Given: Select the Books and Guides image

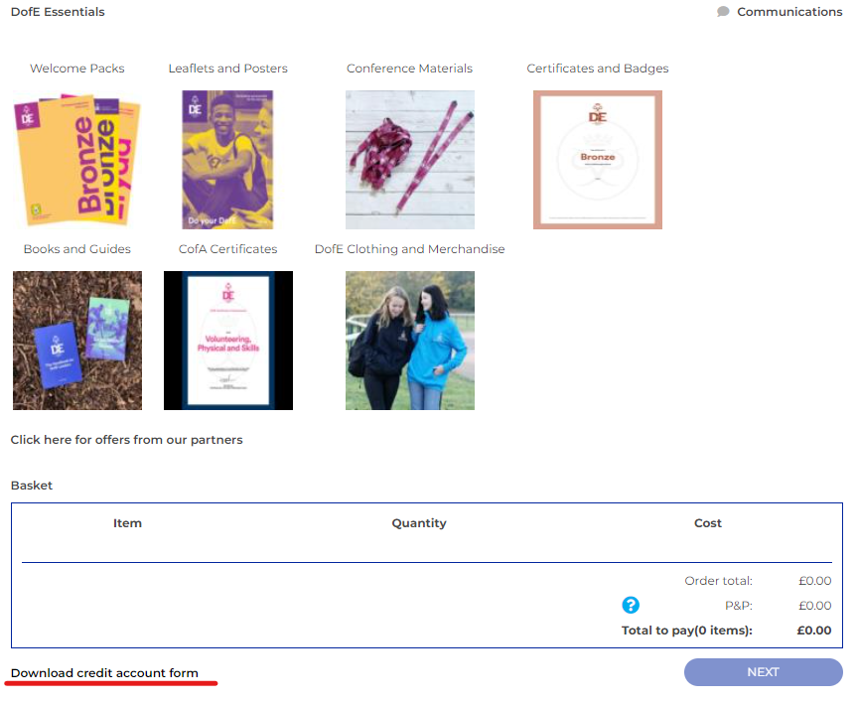Looking at the screenshot, I should tap(77, 341).
